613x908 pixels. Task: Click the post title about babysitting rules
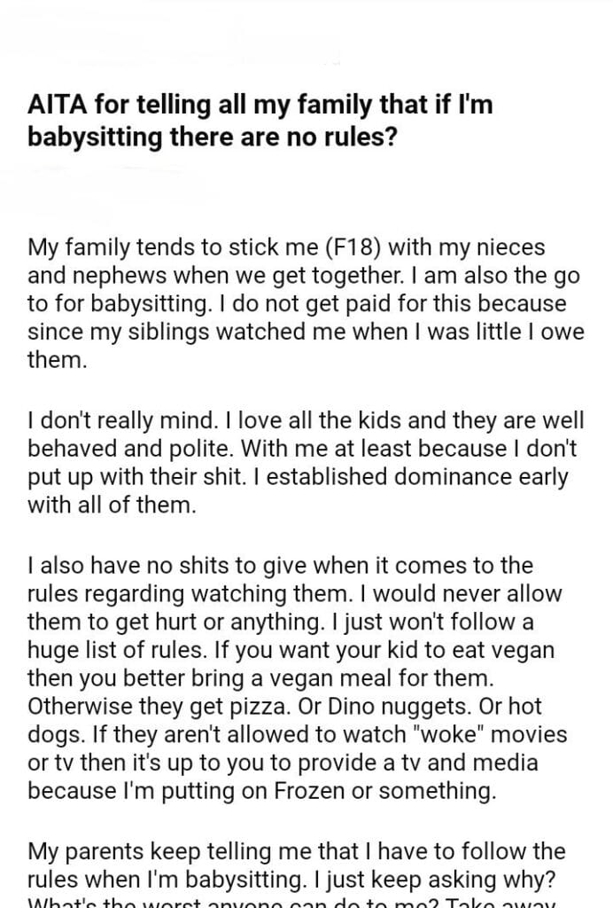tap(257, 121)
